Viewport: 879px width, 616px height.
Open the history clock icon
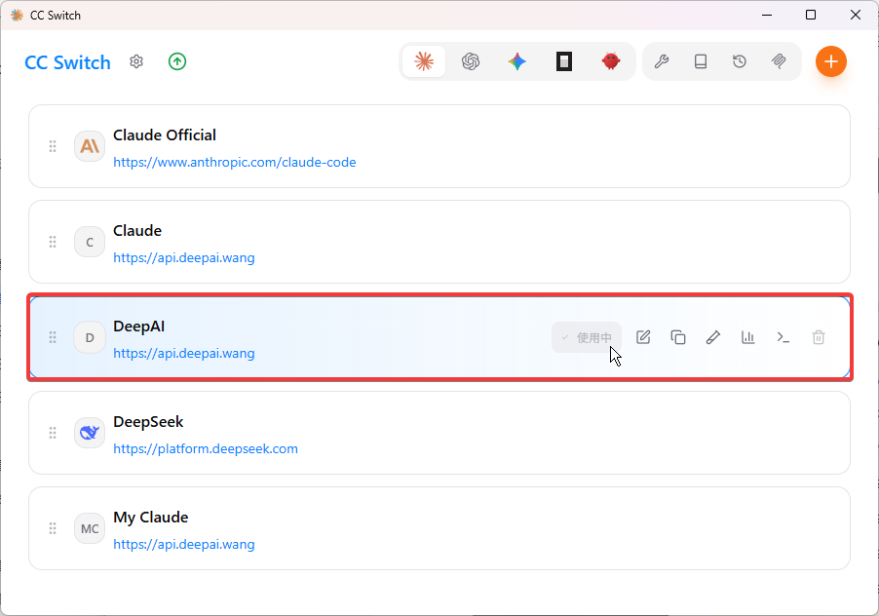tap(740, 61)
